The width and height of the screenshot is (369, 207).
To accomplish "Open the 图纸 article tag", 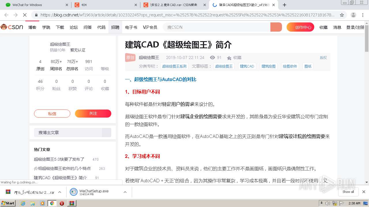I will point(308,66).
